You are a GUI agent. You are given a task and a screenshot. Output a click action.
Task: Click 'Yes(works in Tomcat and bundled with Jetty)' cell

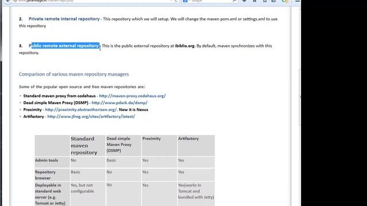196,194
